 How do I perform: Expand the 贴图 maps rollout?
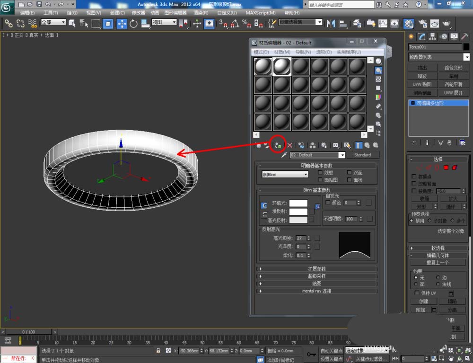pyautogui.click(x=316, y=283)
